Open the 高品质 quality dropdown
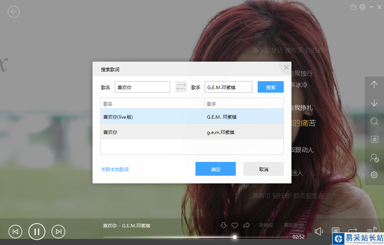Screen dimensions: 384x245 [294, 225]
